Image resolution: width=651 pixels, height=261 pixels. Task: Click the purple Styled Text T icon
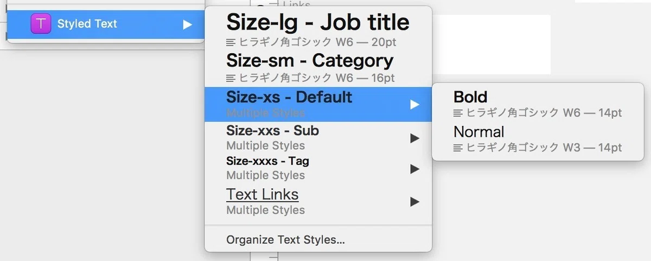(41, 24)
